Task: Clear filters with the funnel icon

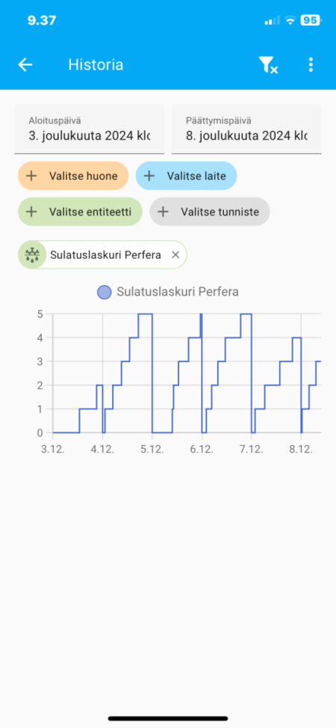Action: pyautogui.click(x=268, y=65)
